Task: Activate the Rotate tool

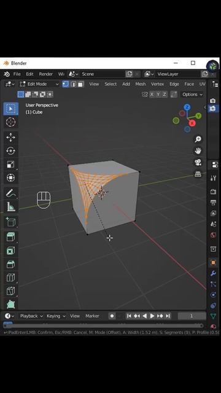Action: (x=10, y=151)
